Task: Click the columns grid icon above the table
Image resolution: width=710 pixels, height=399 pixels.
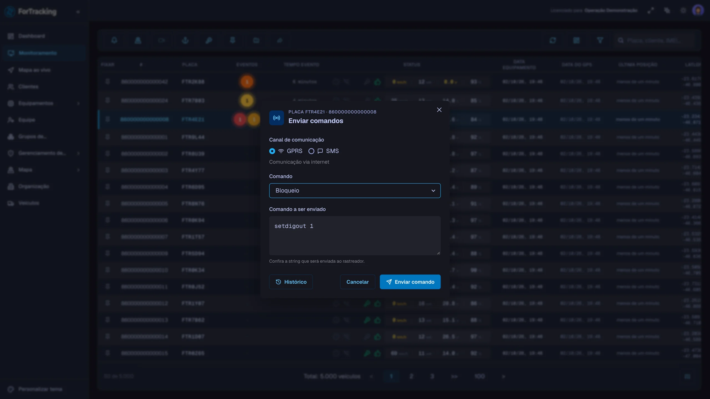Action: tap(576, 40)
